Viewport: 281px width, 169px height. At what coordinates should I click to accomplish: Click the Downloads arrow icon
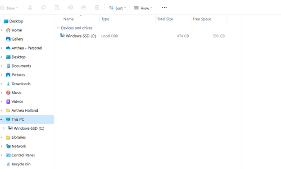click(8, 84)
